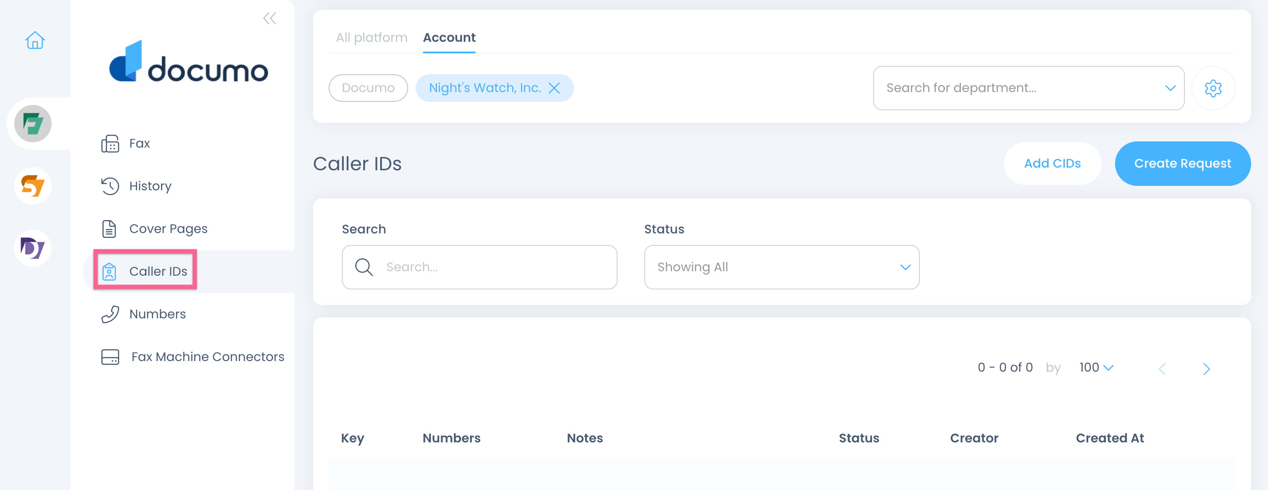Open settings gear next to department search
1268x490 pixels.
point(1213,88)
